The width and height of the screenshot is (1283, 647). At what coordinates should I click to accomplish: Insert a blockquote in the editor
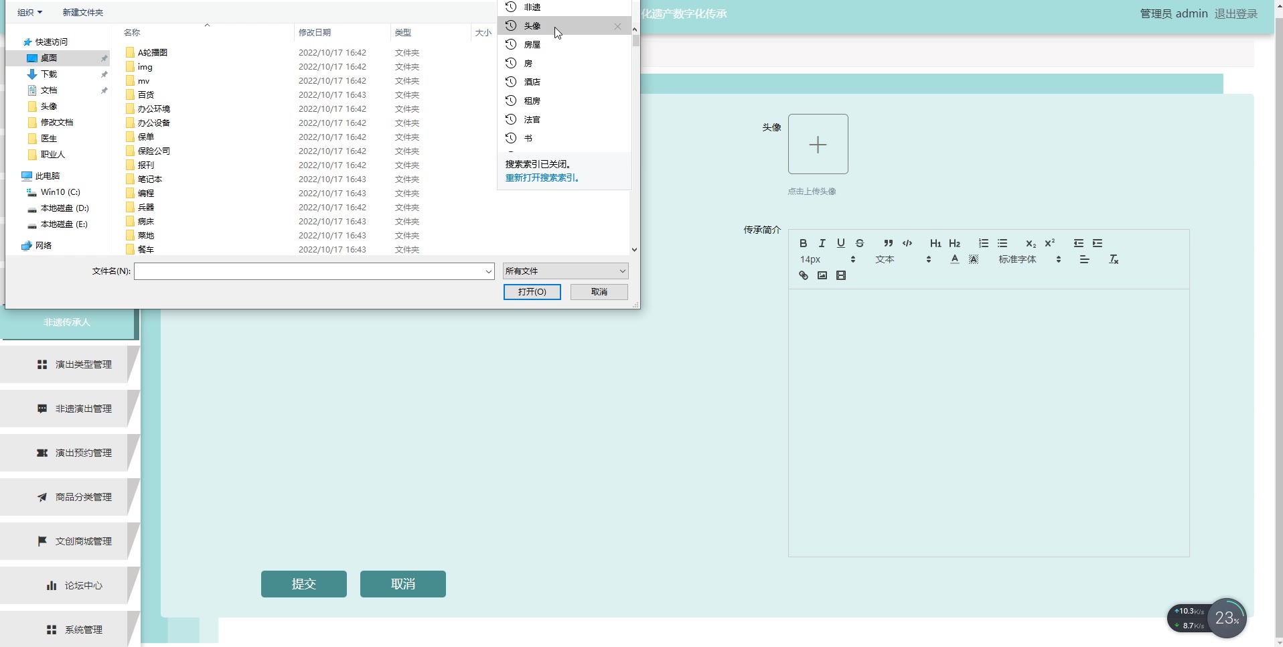click(x=888, y=243)
